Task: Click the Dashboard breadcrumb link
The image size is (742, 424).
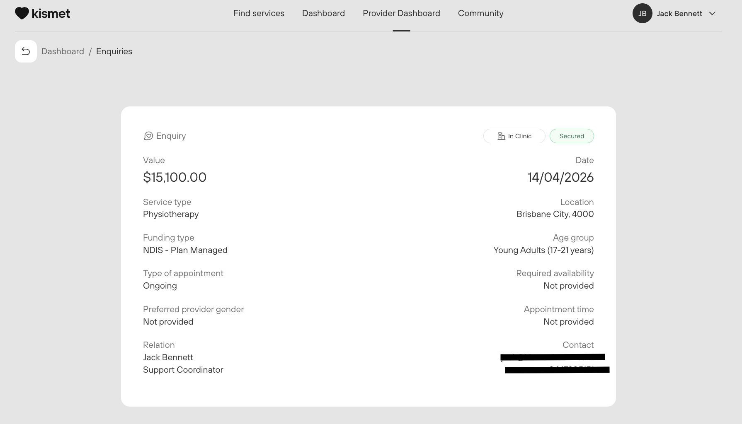Action: coord(63,51)
